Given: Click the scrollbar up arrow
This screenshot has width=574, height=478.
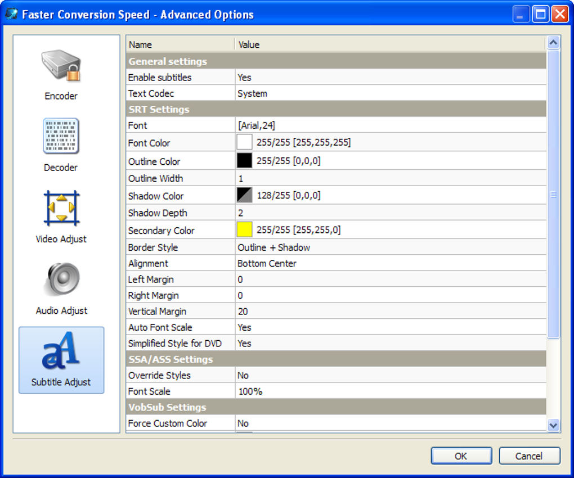Looking at the screenshot, I should pos(553,43).
